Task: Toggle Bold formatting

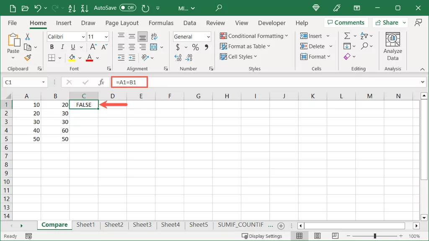Action: [52, 47]
